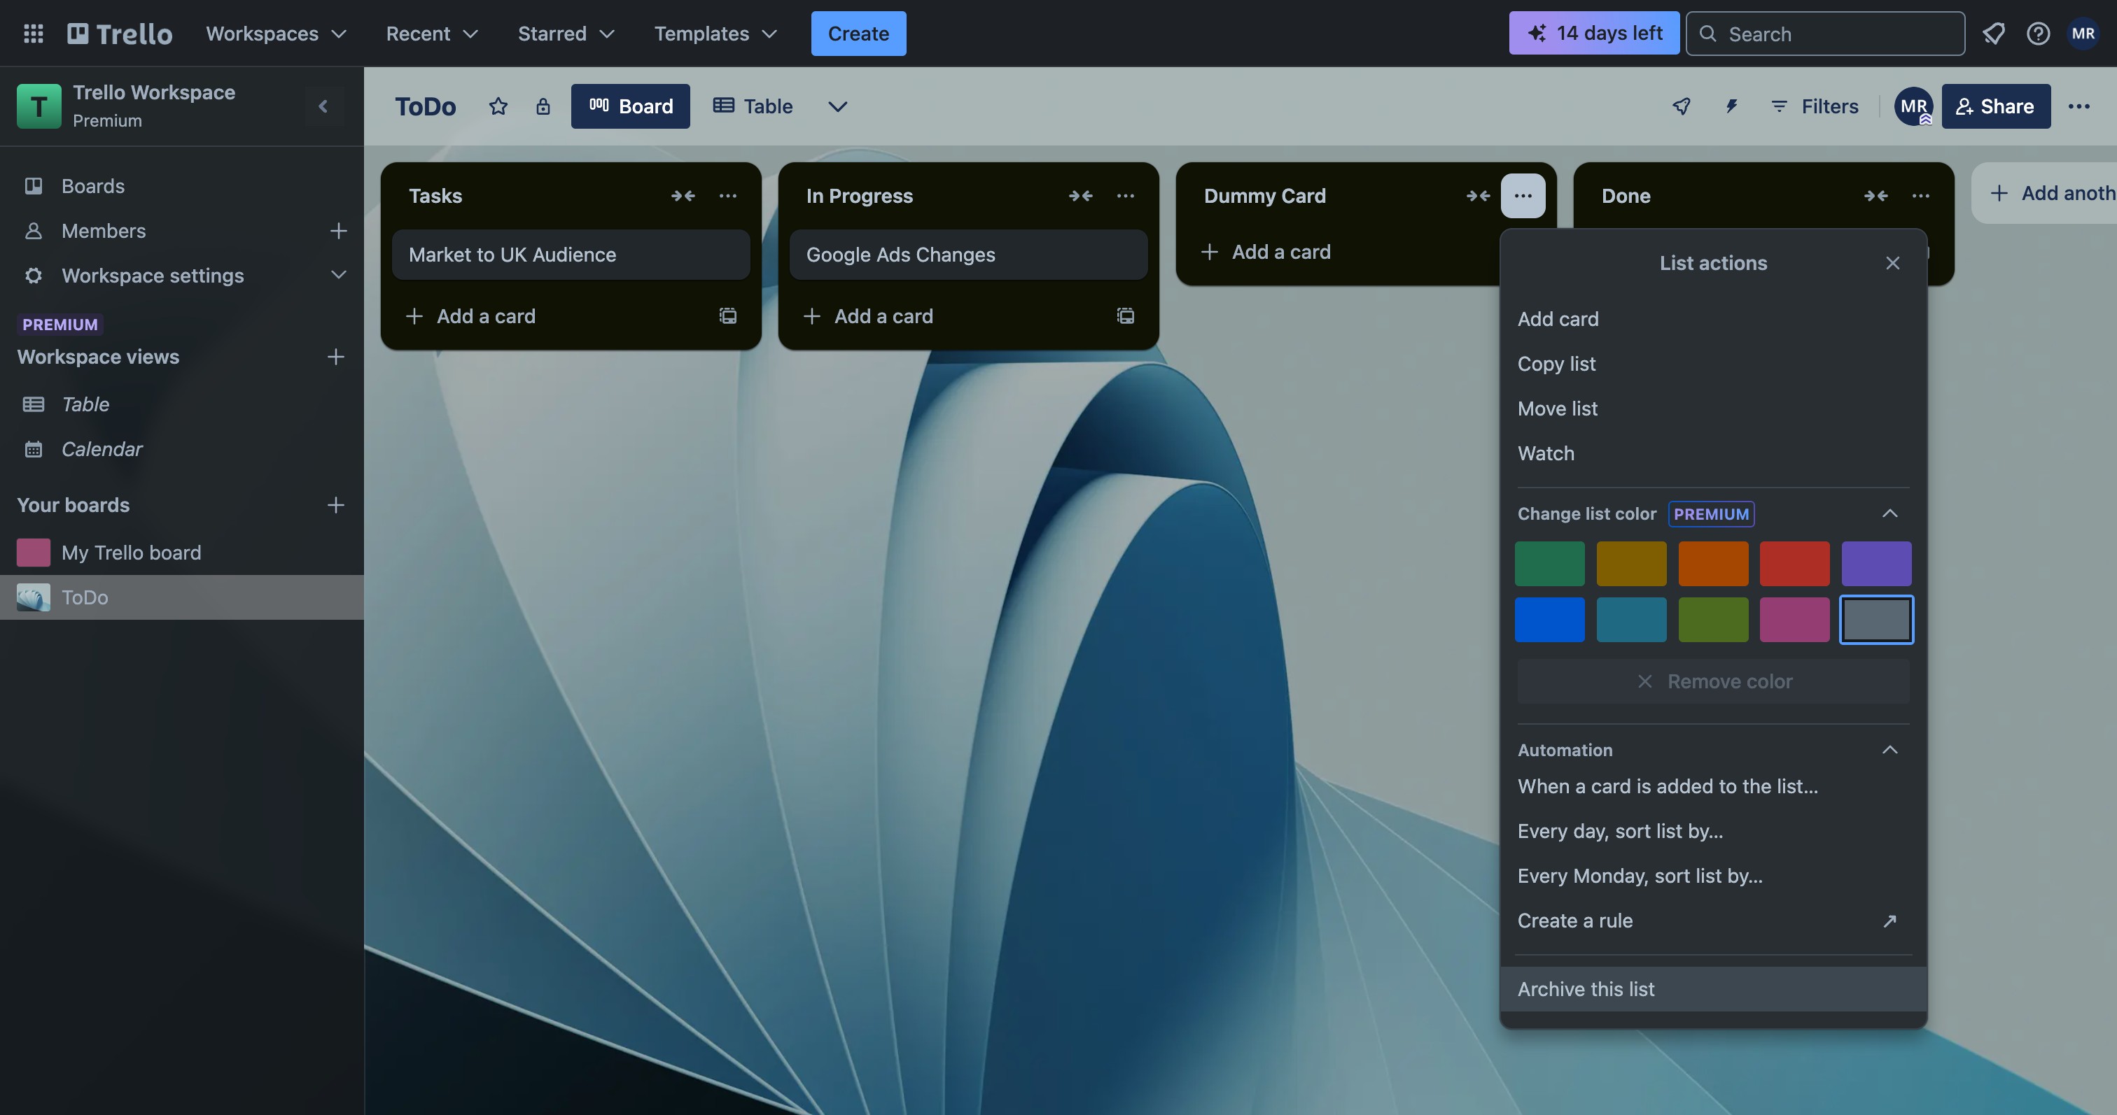Image resolution: width=2117 pixels, height=1115 pixels.
Task: Click the Create button
Action: (858, 34)
